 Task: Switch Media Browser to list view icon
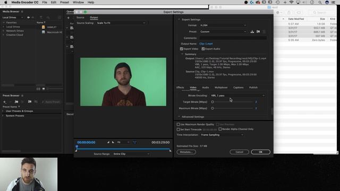pyautogui.click(x=38, y=89)
